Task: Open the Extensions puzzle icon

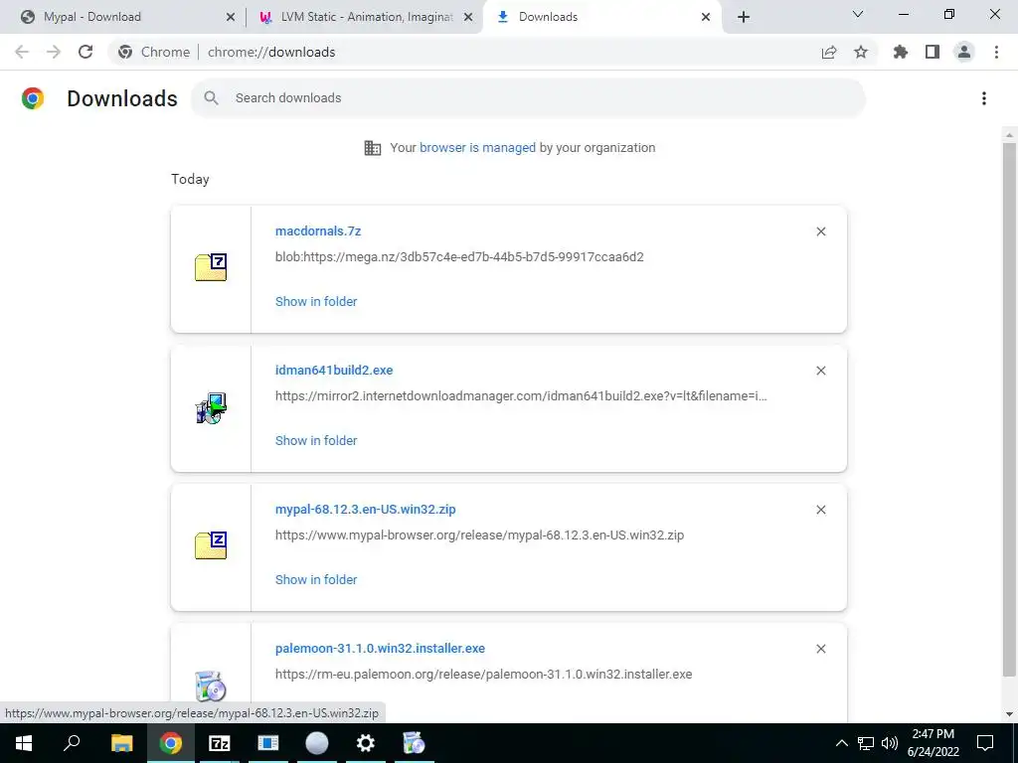Action: 901,52
